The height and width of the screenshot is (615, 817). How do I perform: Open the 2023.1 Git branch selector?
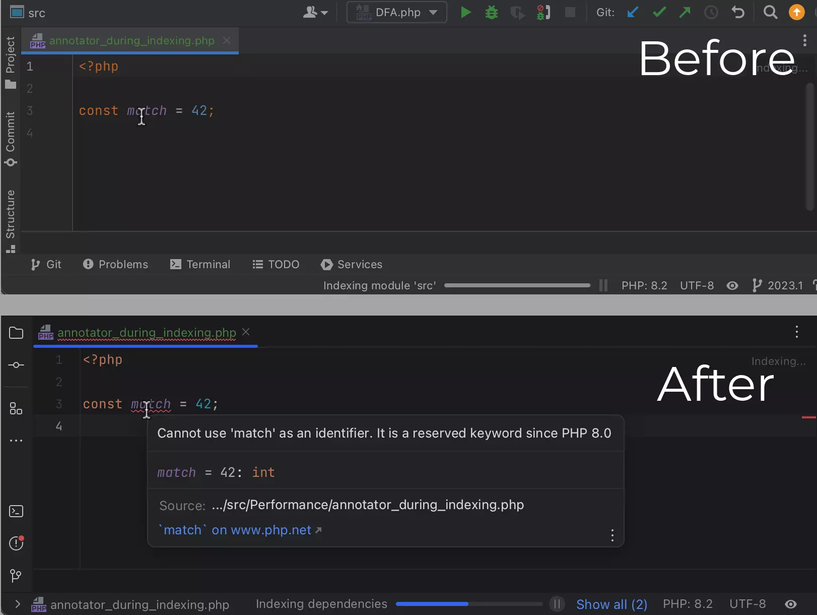(778, 286)
